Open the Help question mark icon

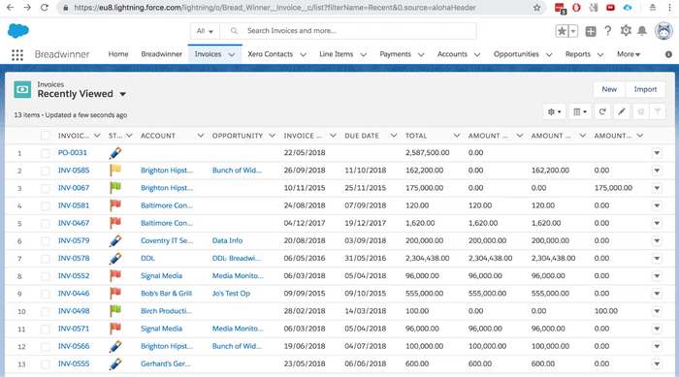pyautogui.click(x=608, y=31)
